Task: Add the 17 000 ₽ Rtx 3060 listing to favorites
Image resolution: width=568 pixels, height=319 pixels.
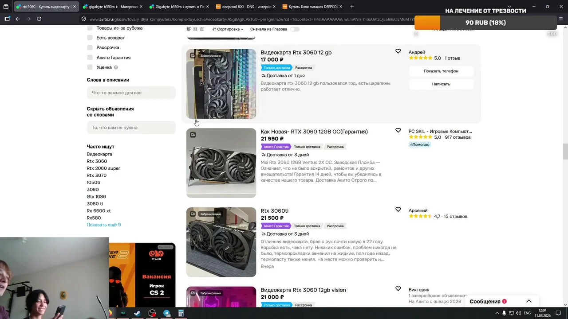Action: click(x=398, y=51)
